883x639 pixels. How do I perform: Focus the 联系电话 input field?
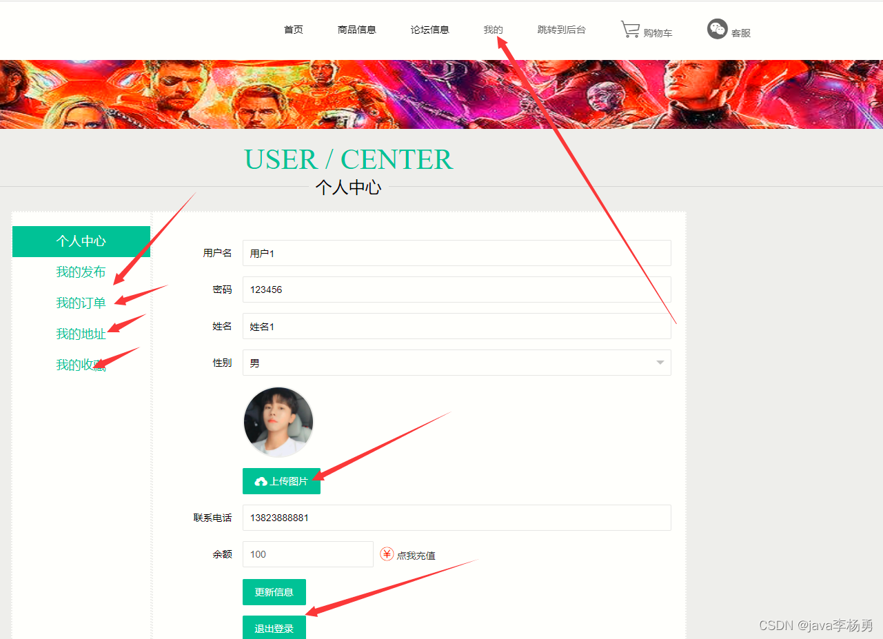pos(456,518)
